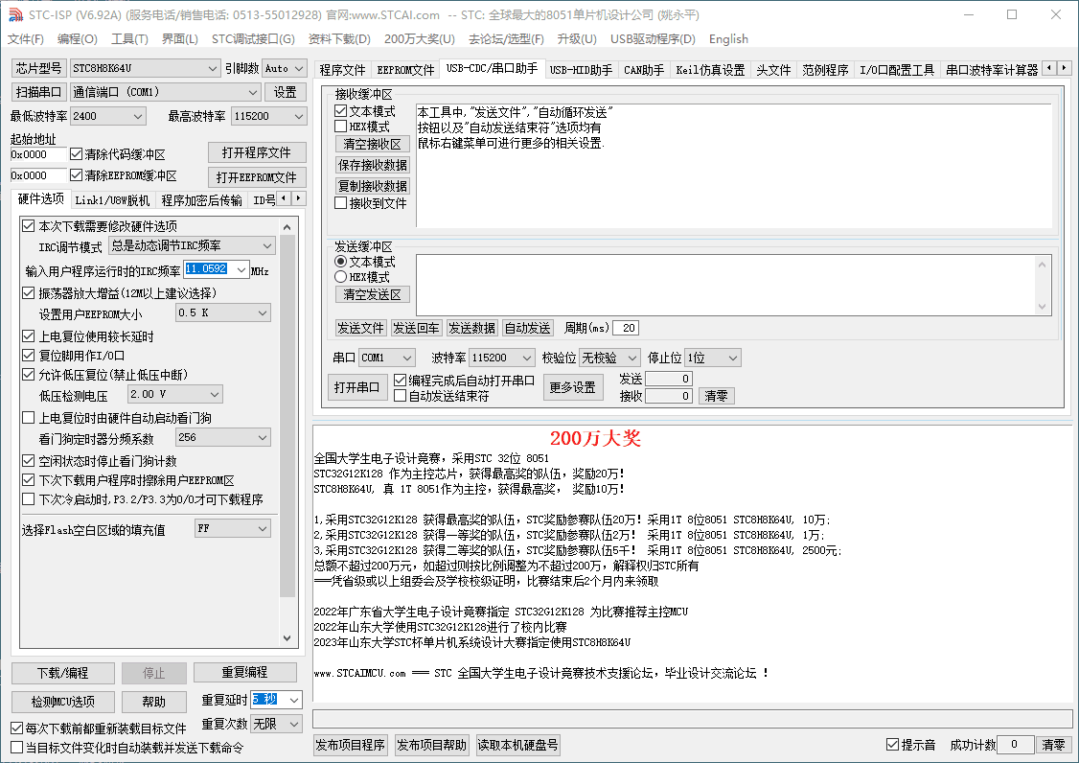
Task: Click send buffer scrollbar down arrow
Action: (x=1042, y=307)
